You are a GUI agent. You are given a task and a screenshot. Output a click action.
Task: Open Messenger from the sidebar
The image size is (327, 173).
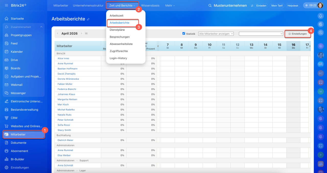[x=18, y=93]
